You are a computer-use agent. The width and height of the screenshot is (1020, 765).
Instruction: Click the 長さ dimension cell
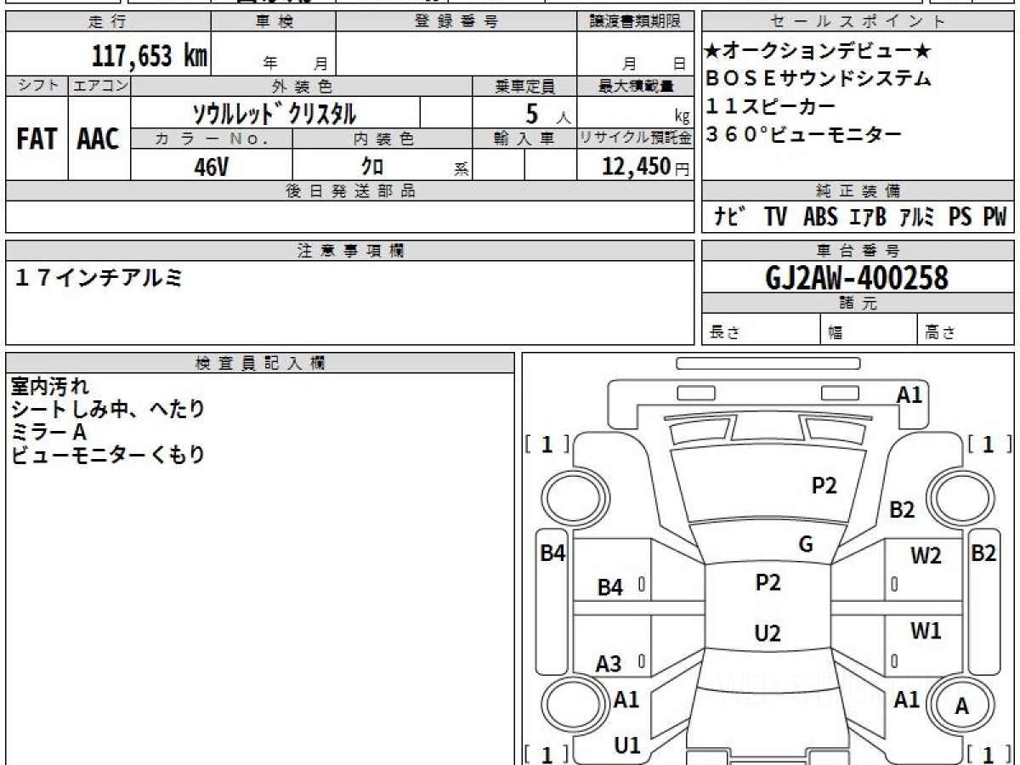tap(761, 329)
